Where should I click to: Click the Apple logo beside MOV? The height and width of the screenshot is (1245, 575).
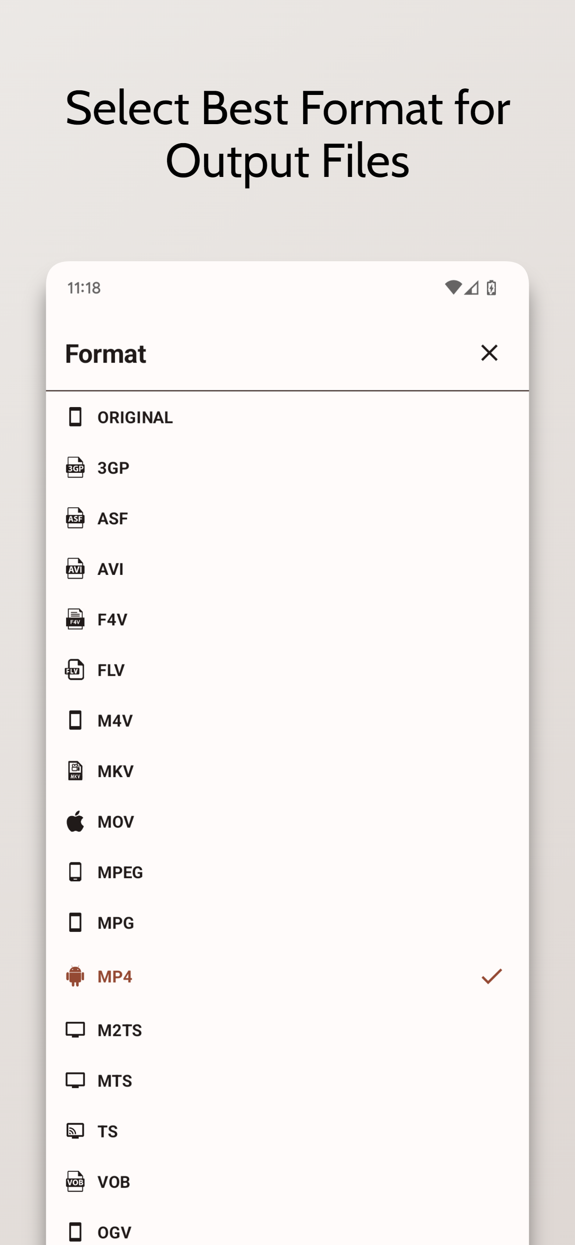(75, 822)
